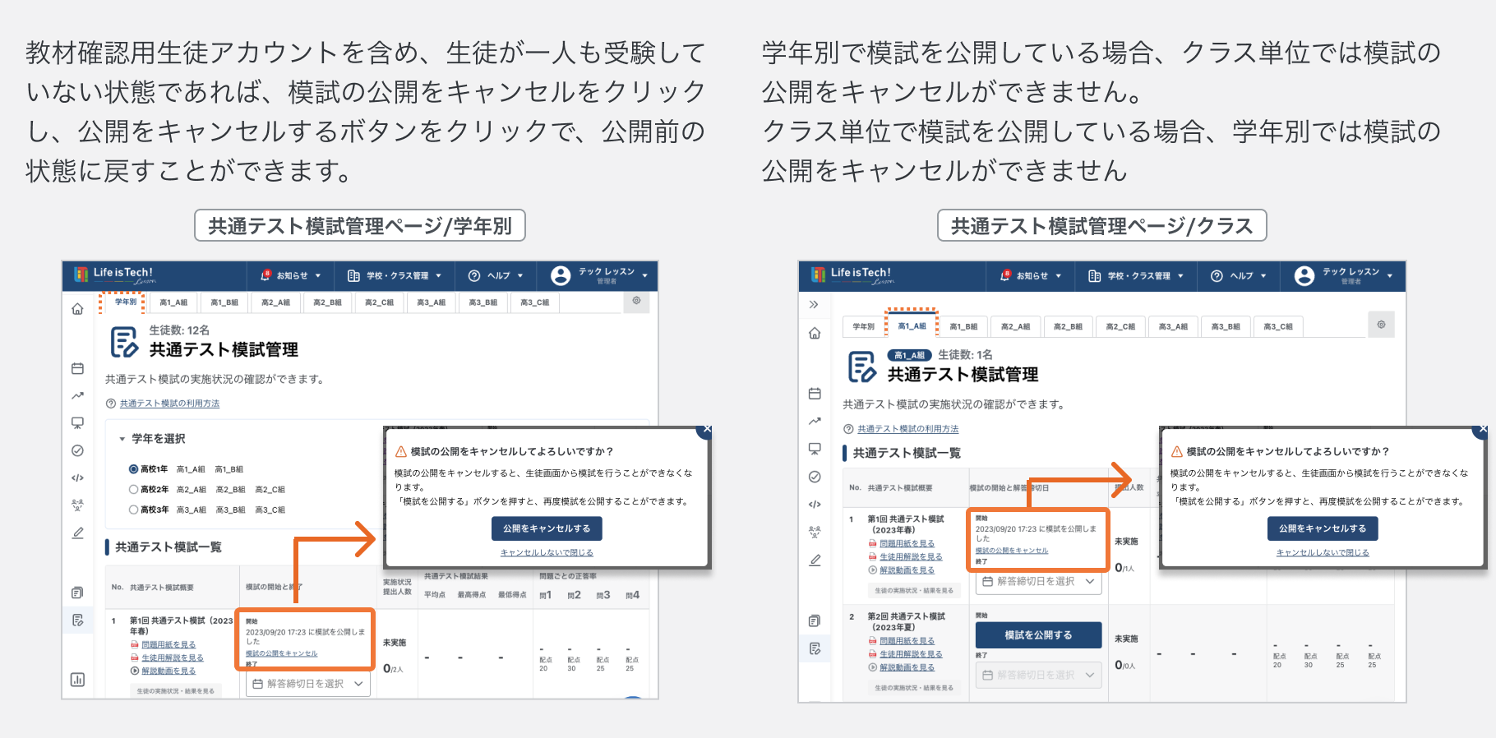
Task: Open ヘルプ dropdown in right screenshot header
Action: pyautogui.click(x=1239, y=276)
